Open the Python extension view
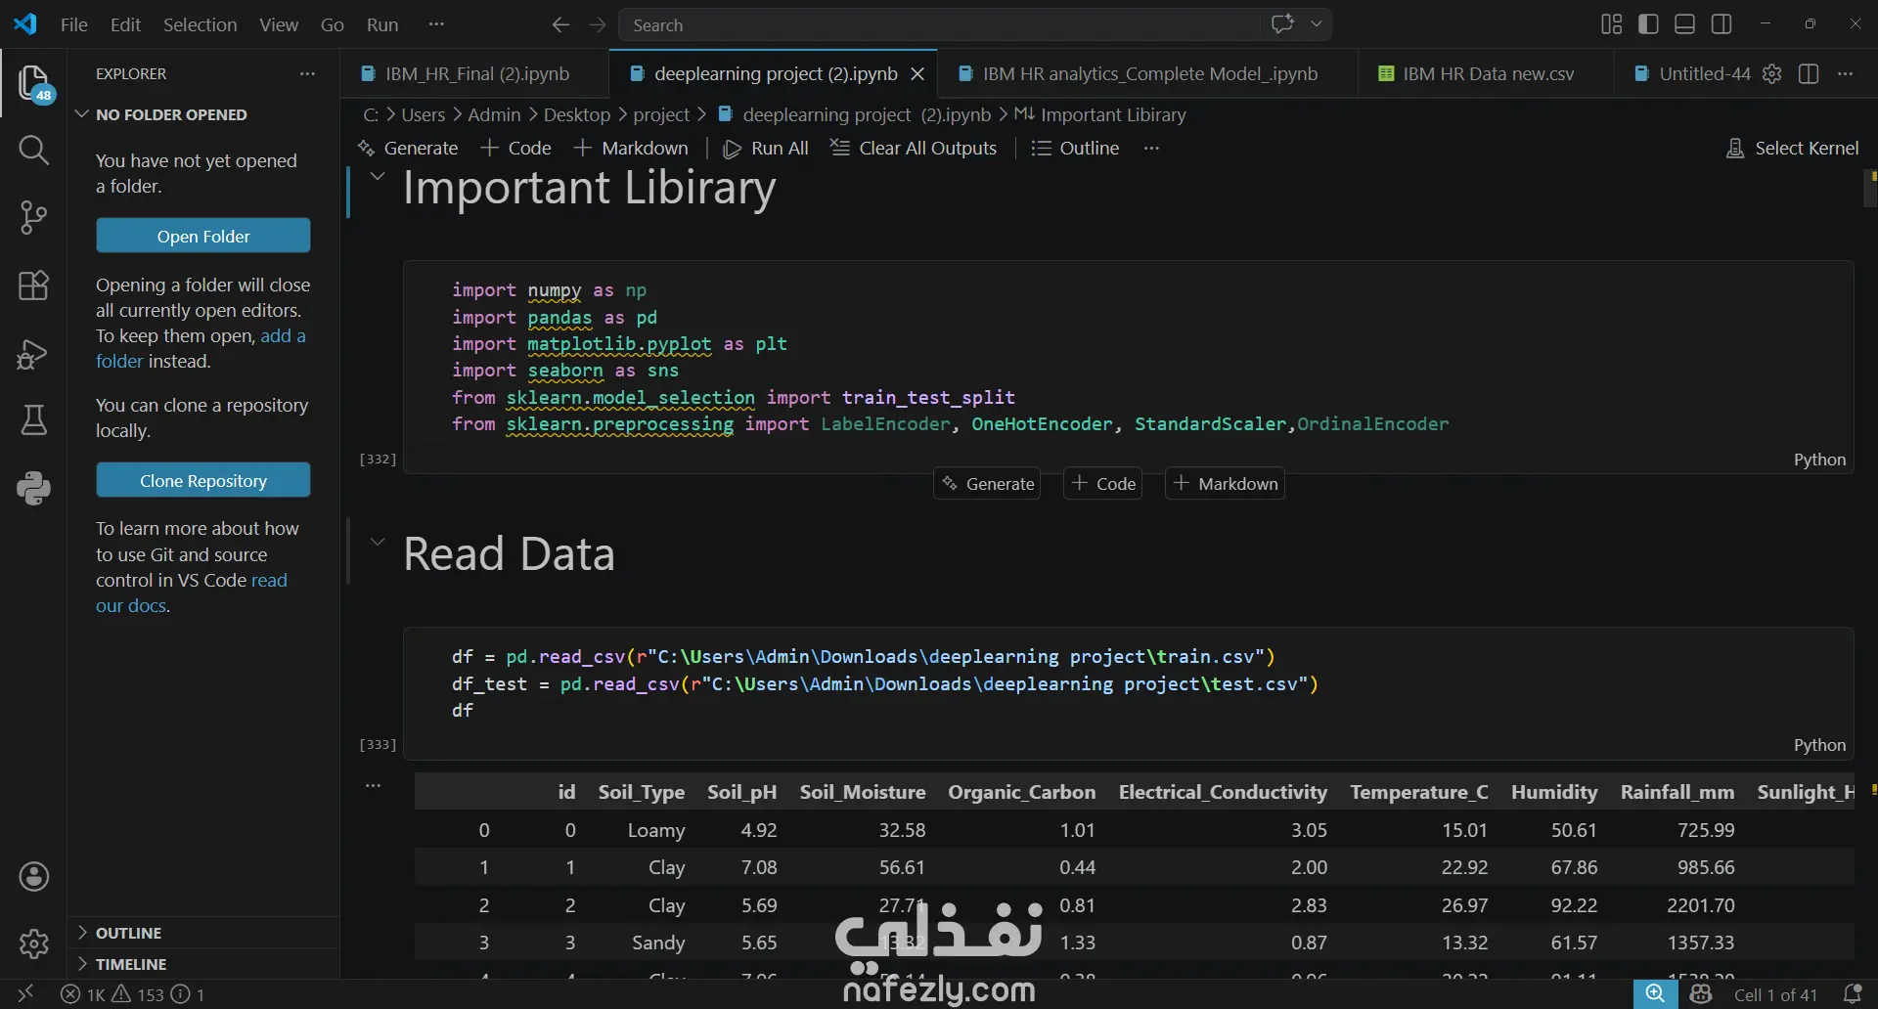 pos(34,488)
